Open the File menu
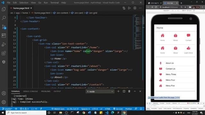This screenshot has height=115, width=205. [x=9, y=3]
